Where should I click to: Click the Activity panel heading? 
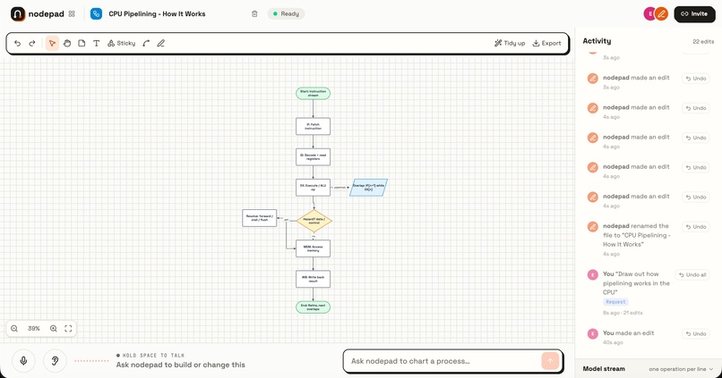pos(597,41)
